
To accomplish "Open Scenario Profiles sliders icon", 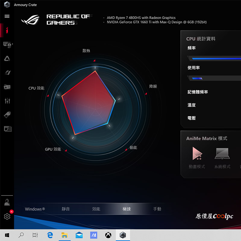I will pyautogui.click(x=7, y=101).
